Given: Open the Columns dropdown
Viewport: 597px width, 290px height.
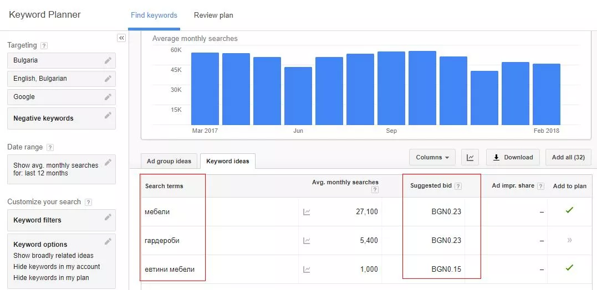Looking at the screenshot, I should 432,157.
